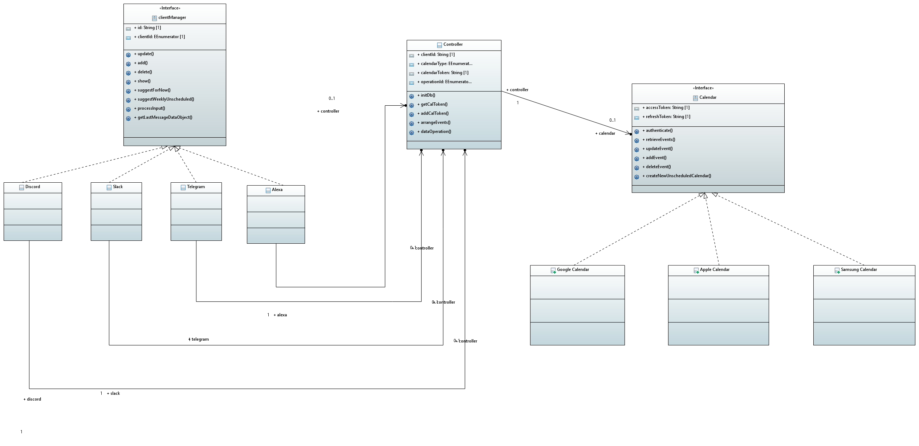Select the Apple Calendar class header
This screenshot has width=919, height=446.
(x=714, y=269)
